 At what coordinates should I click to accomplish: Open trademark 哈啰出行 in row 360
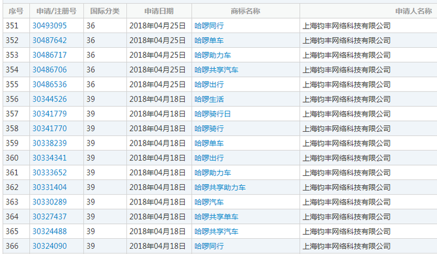tap(209, 158)
